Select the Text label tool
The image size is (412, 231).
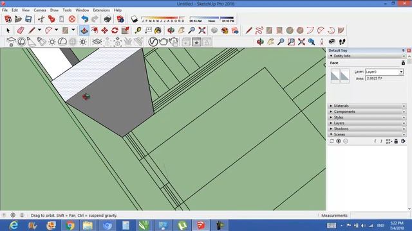[x=149, y=30]
